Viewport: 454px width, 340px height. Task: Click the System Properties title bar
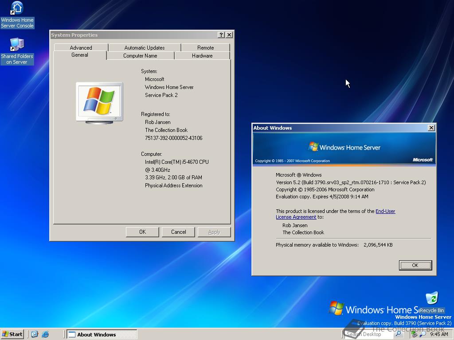tap(133, 35)
